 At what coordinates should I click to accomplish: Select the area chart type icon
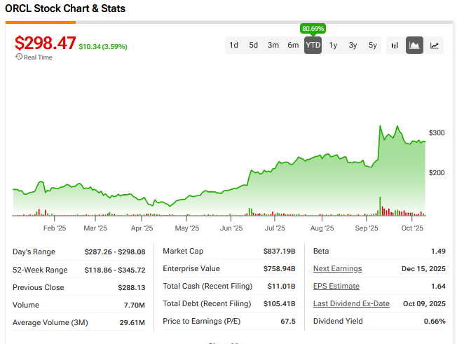414,46
